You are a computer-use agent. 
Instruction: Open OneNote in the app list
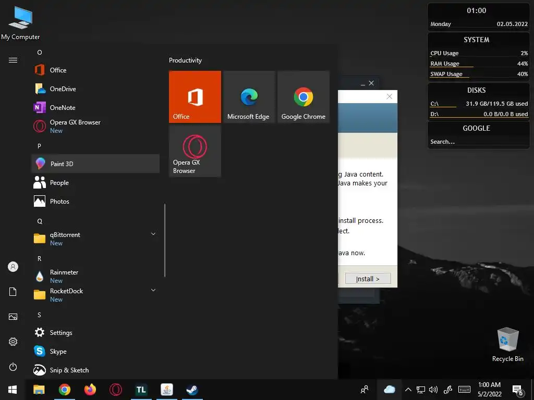click(95, 107)
